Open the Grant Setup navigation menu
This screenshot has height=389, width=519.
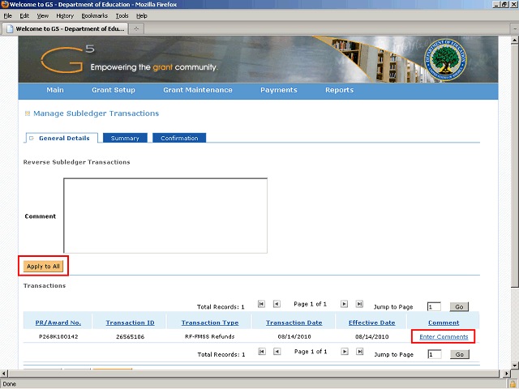(114, 90)
